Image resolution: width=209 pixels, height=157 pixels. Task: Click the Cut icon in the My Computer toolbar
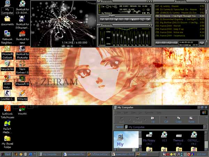point(166,119)
